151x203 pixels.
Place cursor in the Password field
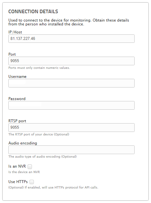71,105
